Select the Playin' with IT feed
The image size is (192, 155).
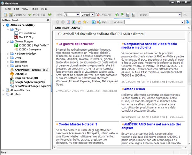[x=34, y=45]
